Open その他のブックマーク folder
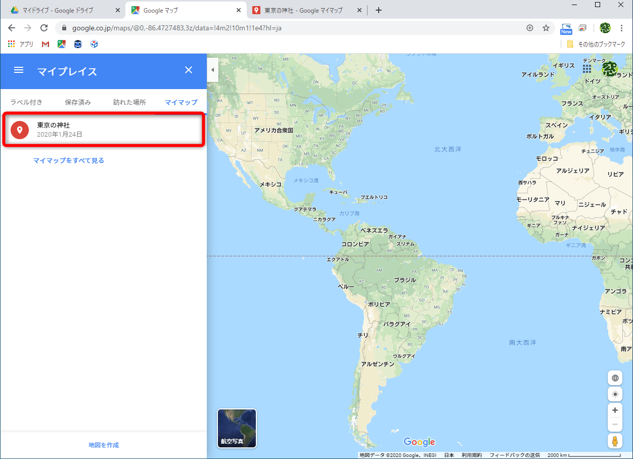Image resolution: width=633 pixels, height=459 pixels. (x=597, y=44)
